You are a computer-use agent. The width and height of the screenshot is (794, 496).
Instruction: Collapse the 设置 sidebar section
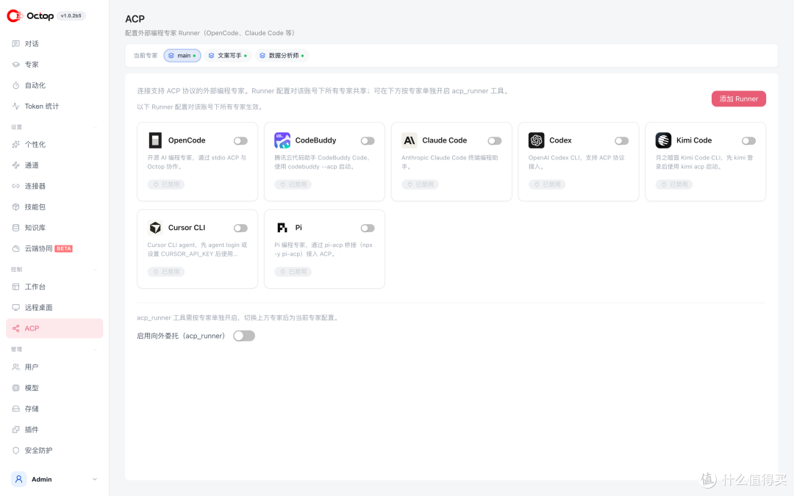(95, 127)
